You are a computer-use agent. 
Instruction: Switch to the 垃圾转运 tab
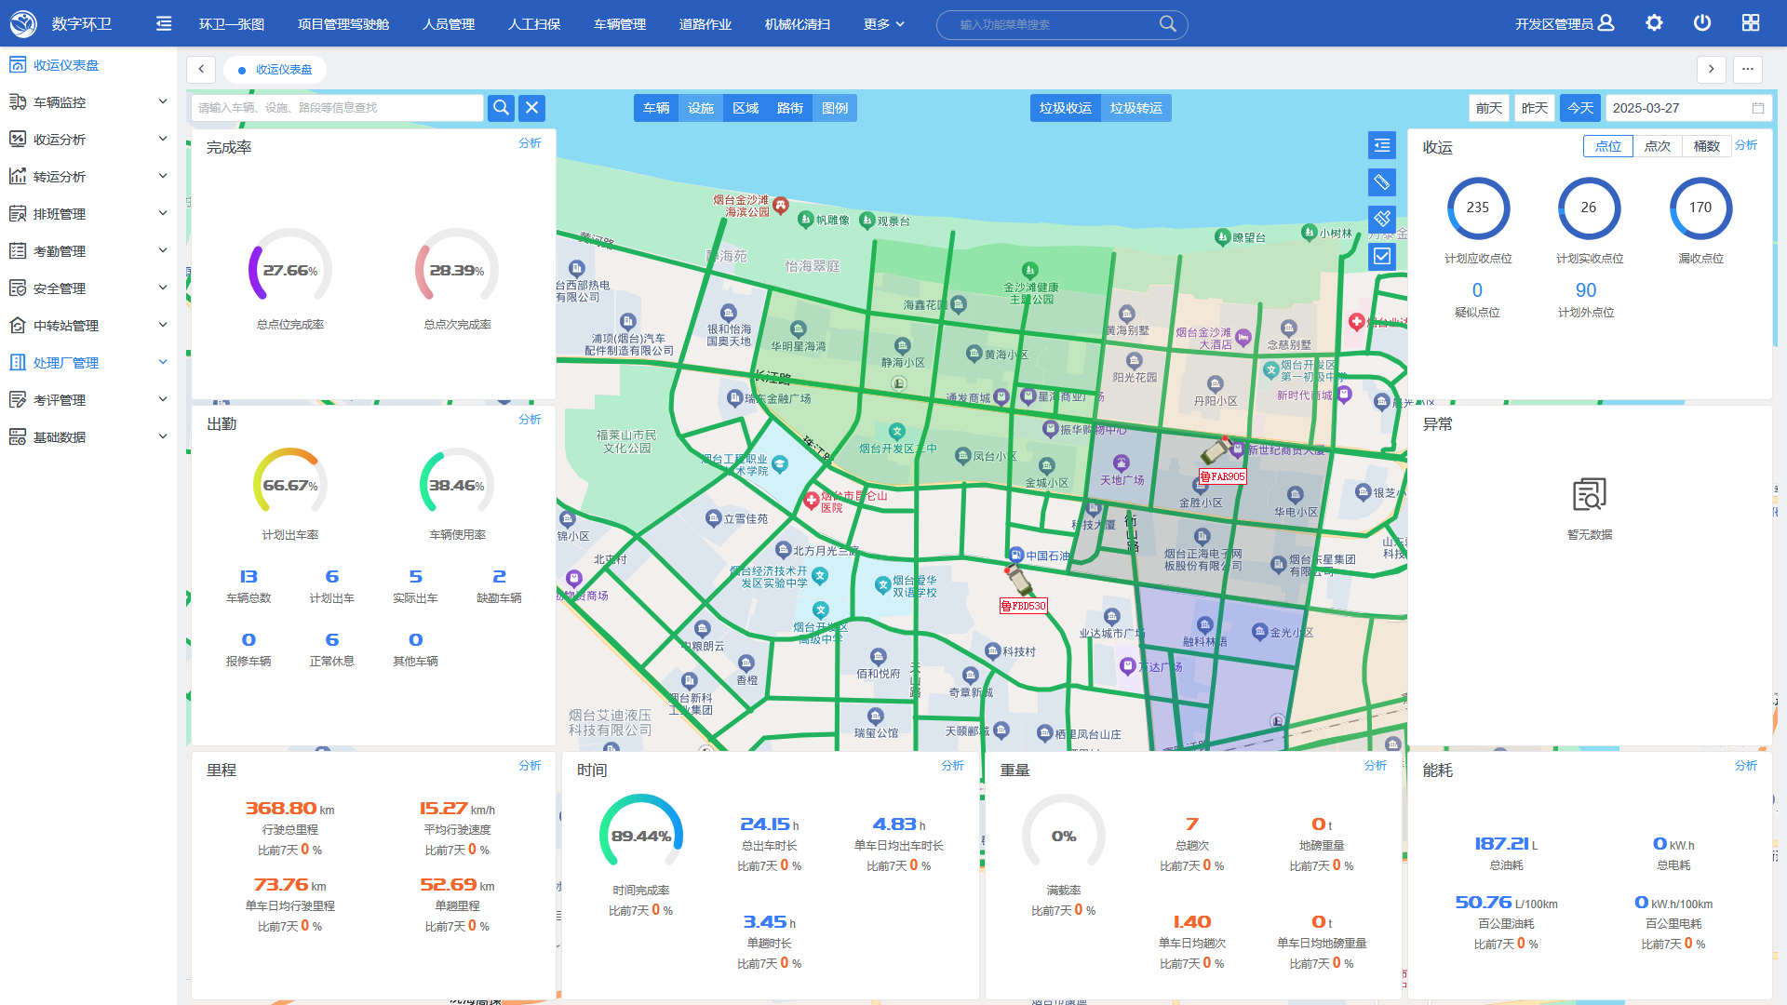click(x=1135, y=108)
